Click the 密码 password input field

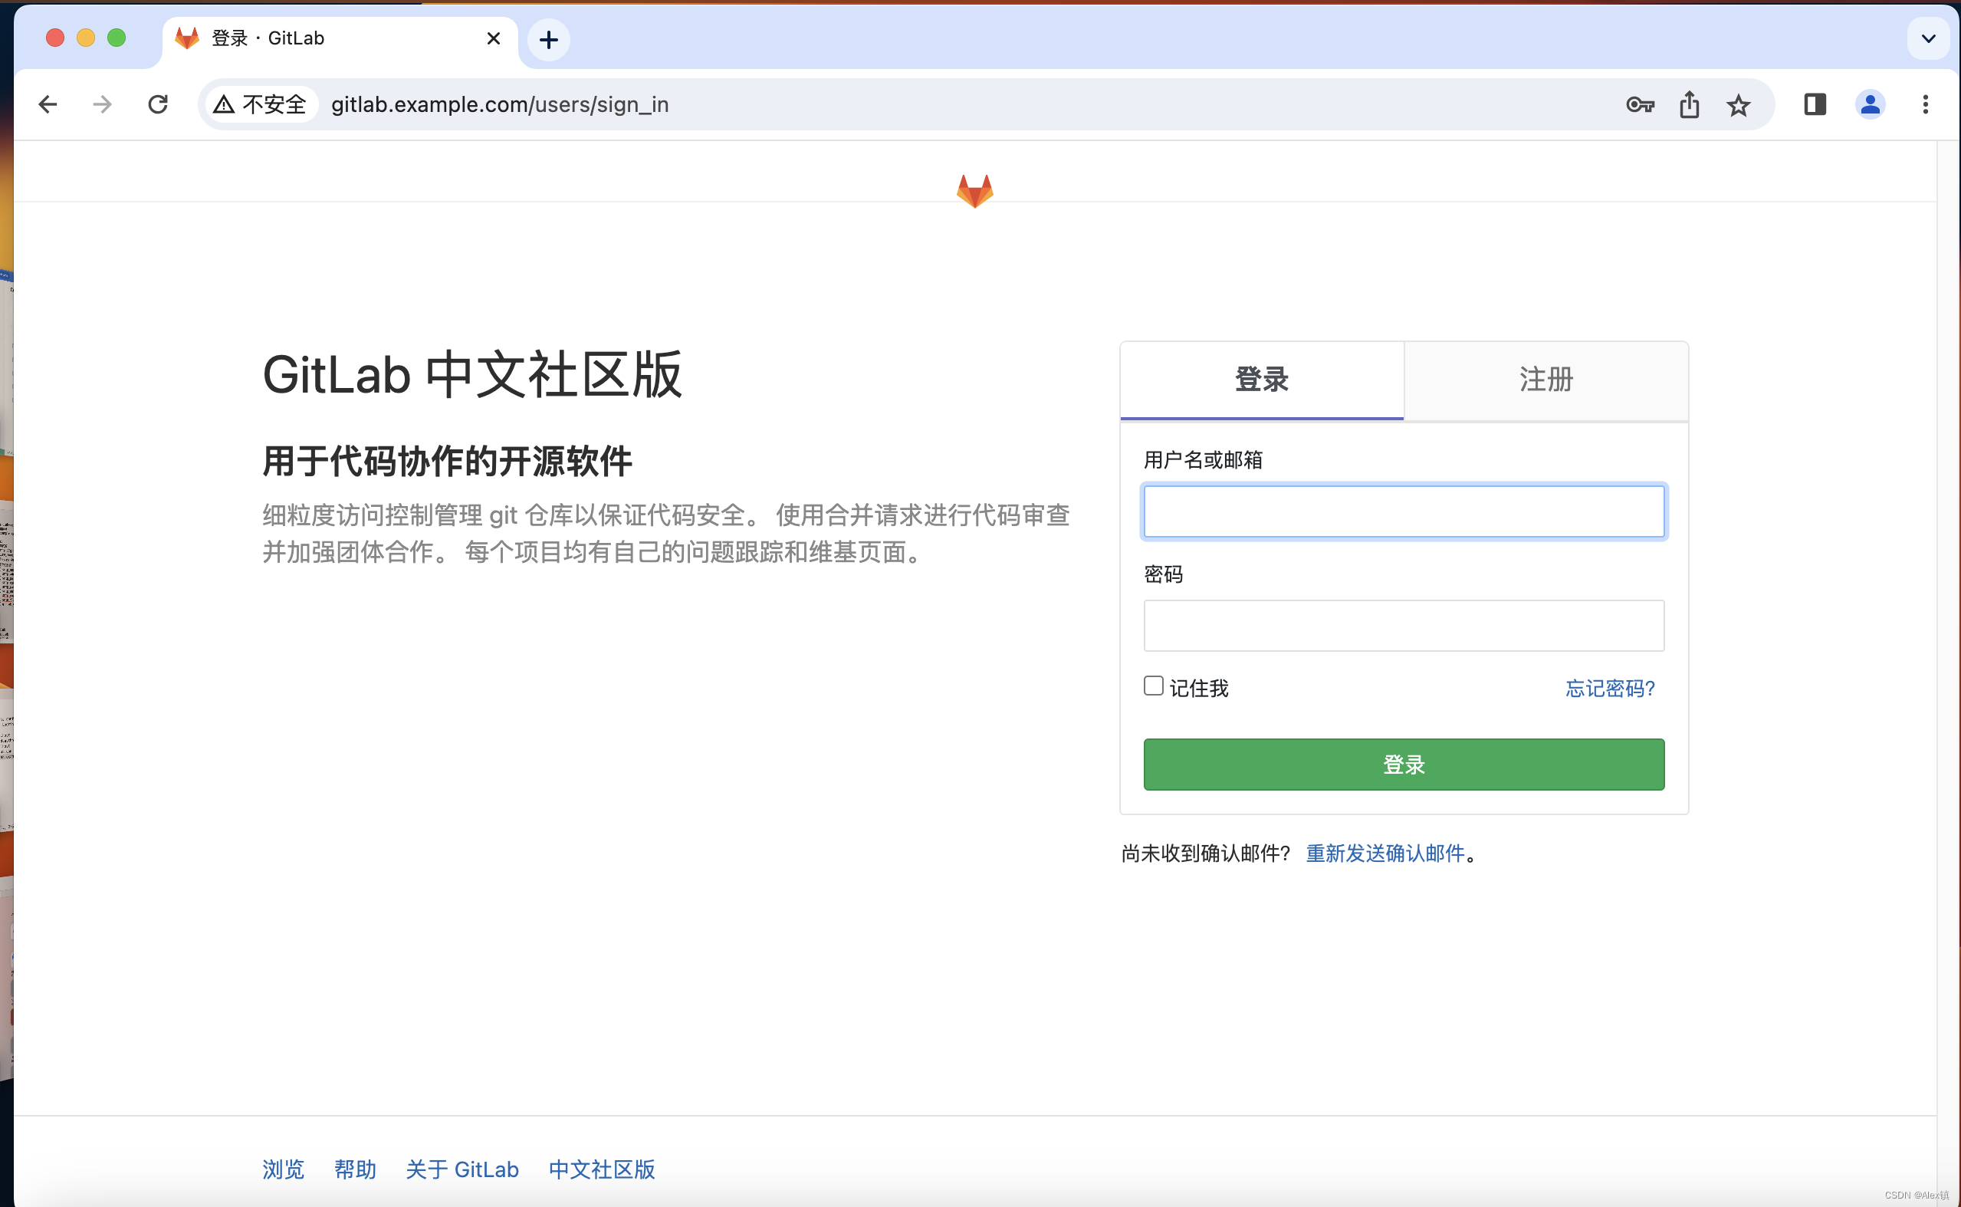1404,624
